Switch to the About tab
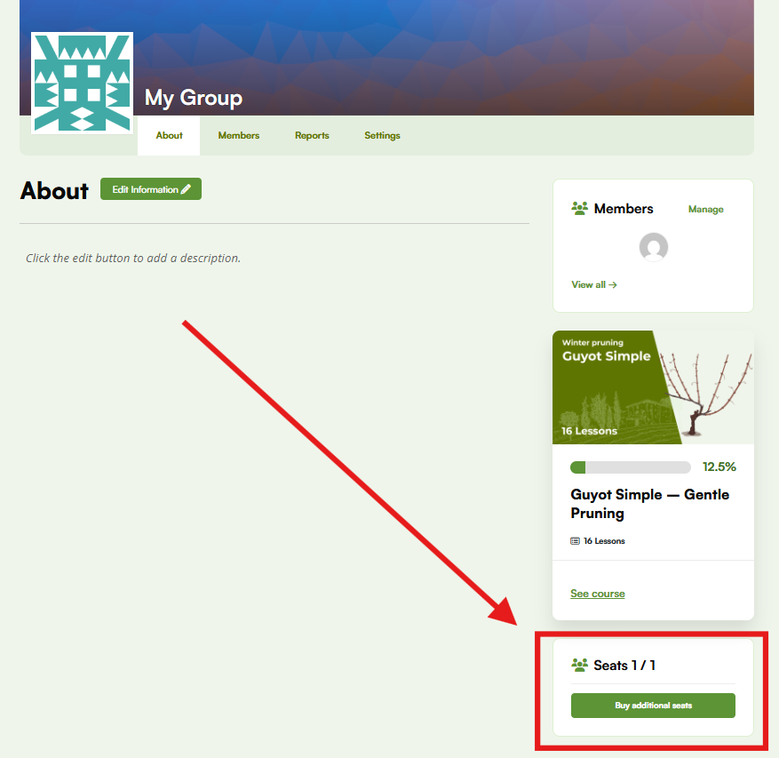 [x=169, y=135]
